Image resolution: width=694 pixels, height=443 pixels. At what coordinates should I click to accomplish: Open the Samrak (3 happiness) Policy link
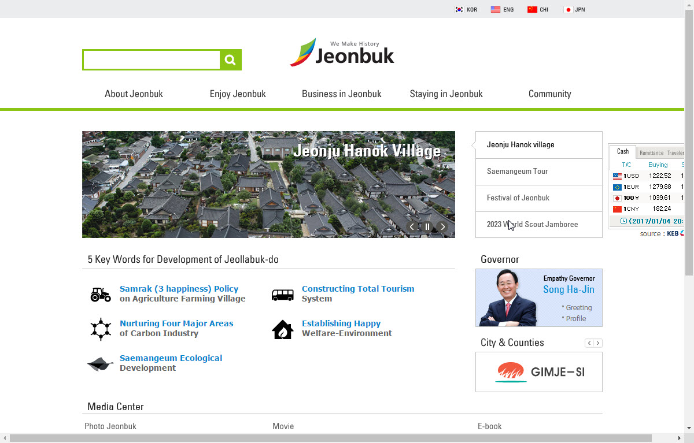click(x=179, y=289)
